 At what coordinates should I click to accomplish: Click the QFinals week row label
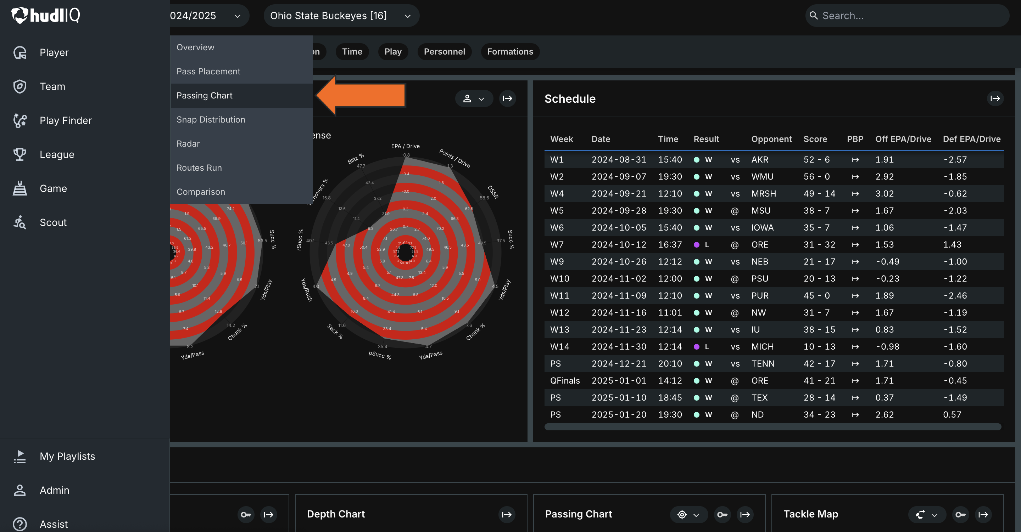565,381
